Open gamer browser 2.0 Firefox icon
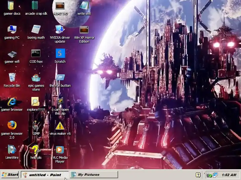The width and height of the screenshot is (241, 180). (x=12, y=125)
